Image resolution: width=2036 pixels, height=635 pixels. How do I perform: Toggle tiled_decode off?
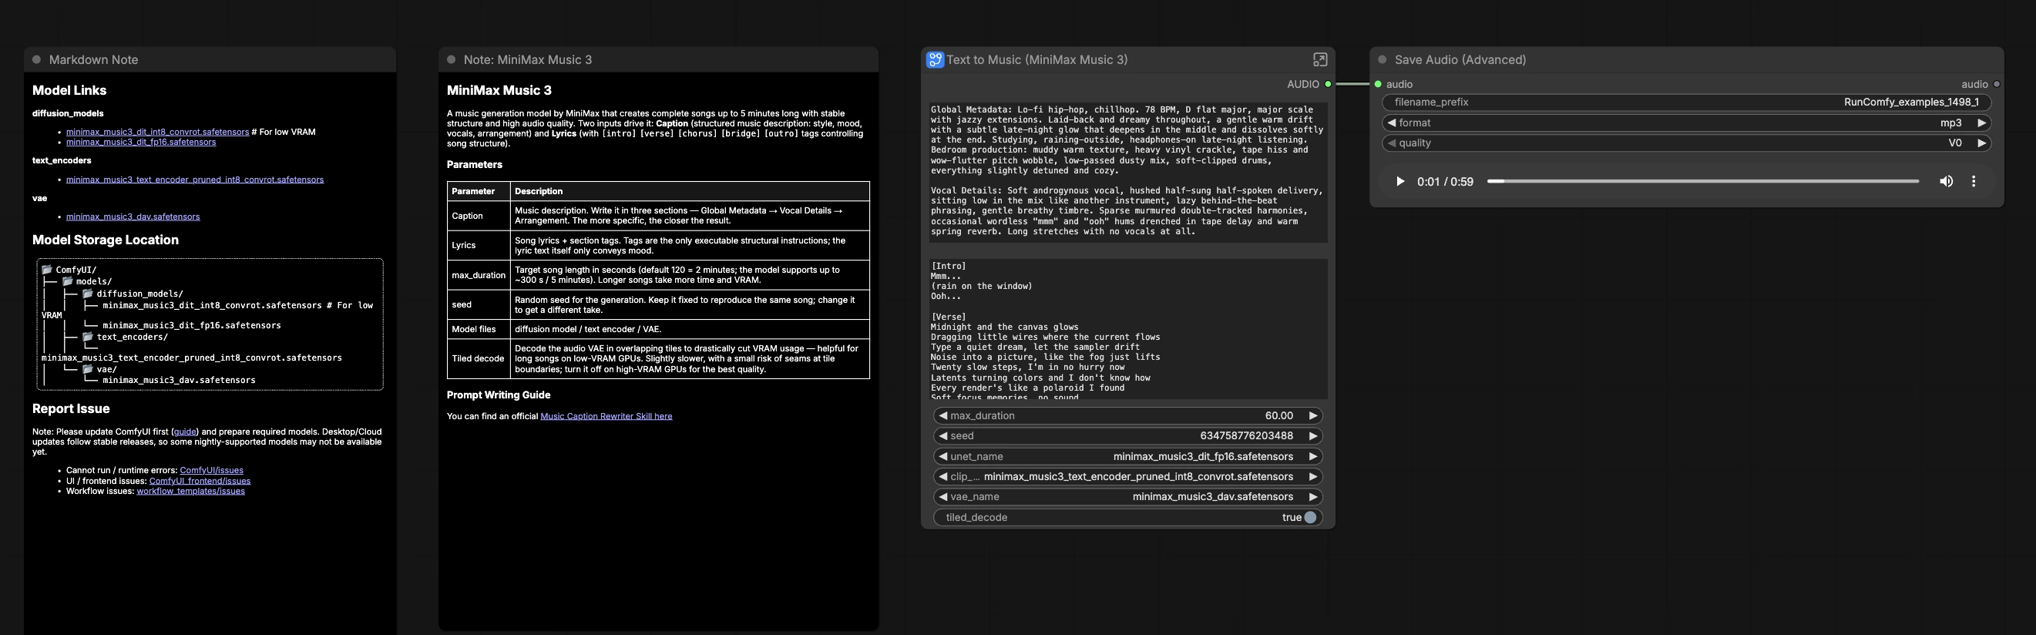(x=1309, y=517)
